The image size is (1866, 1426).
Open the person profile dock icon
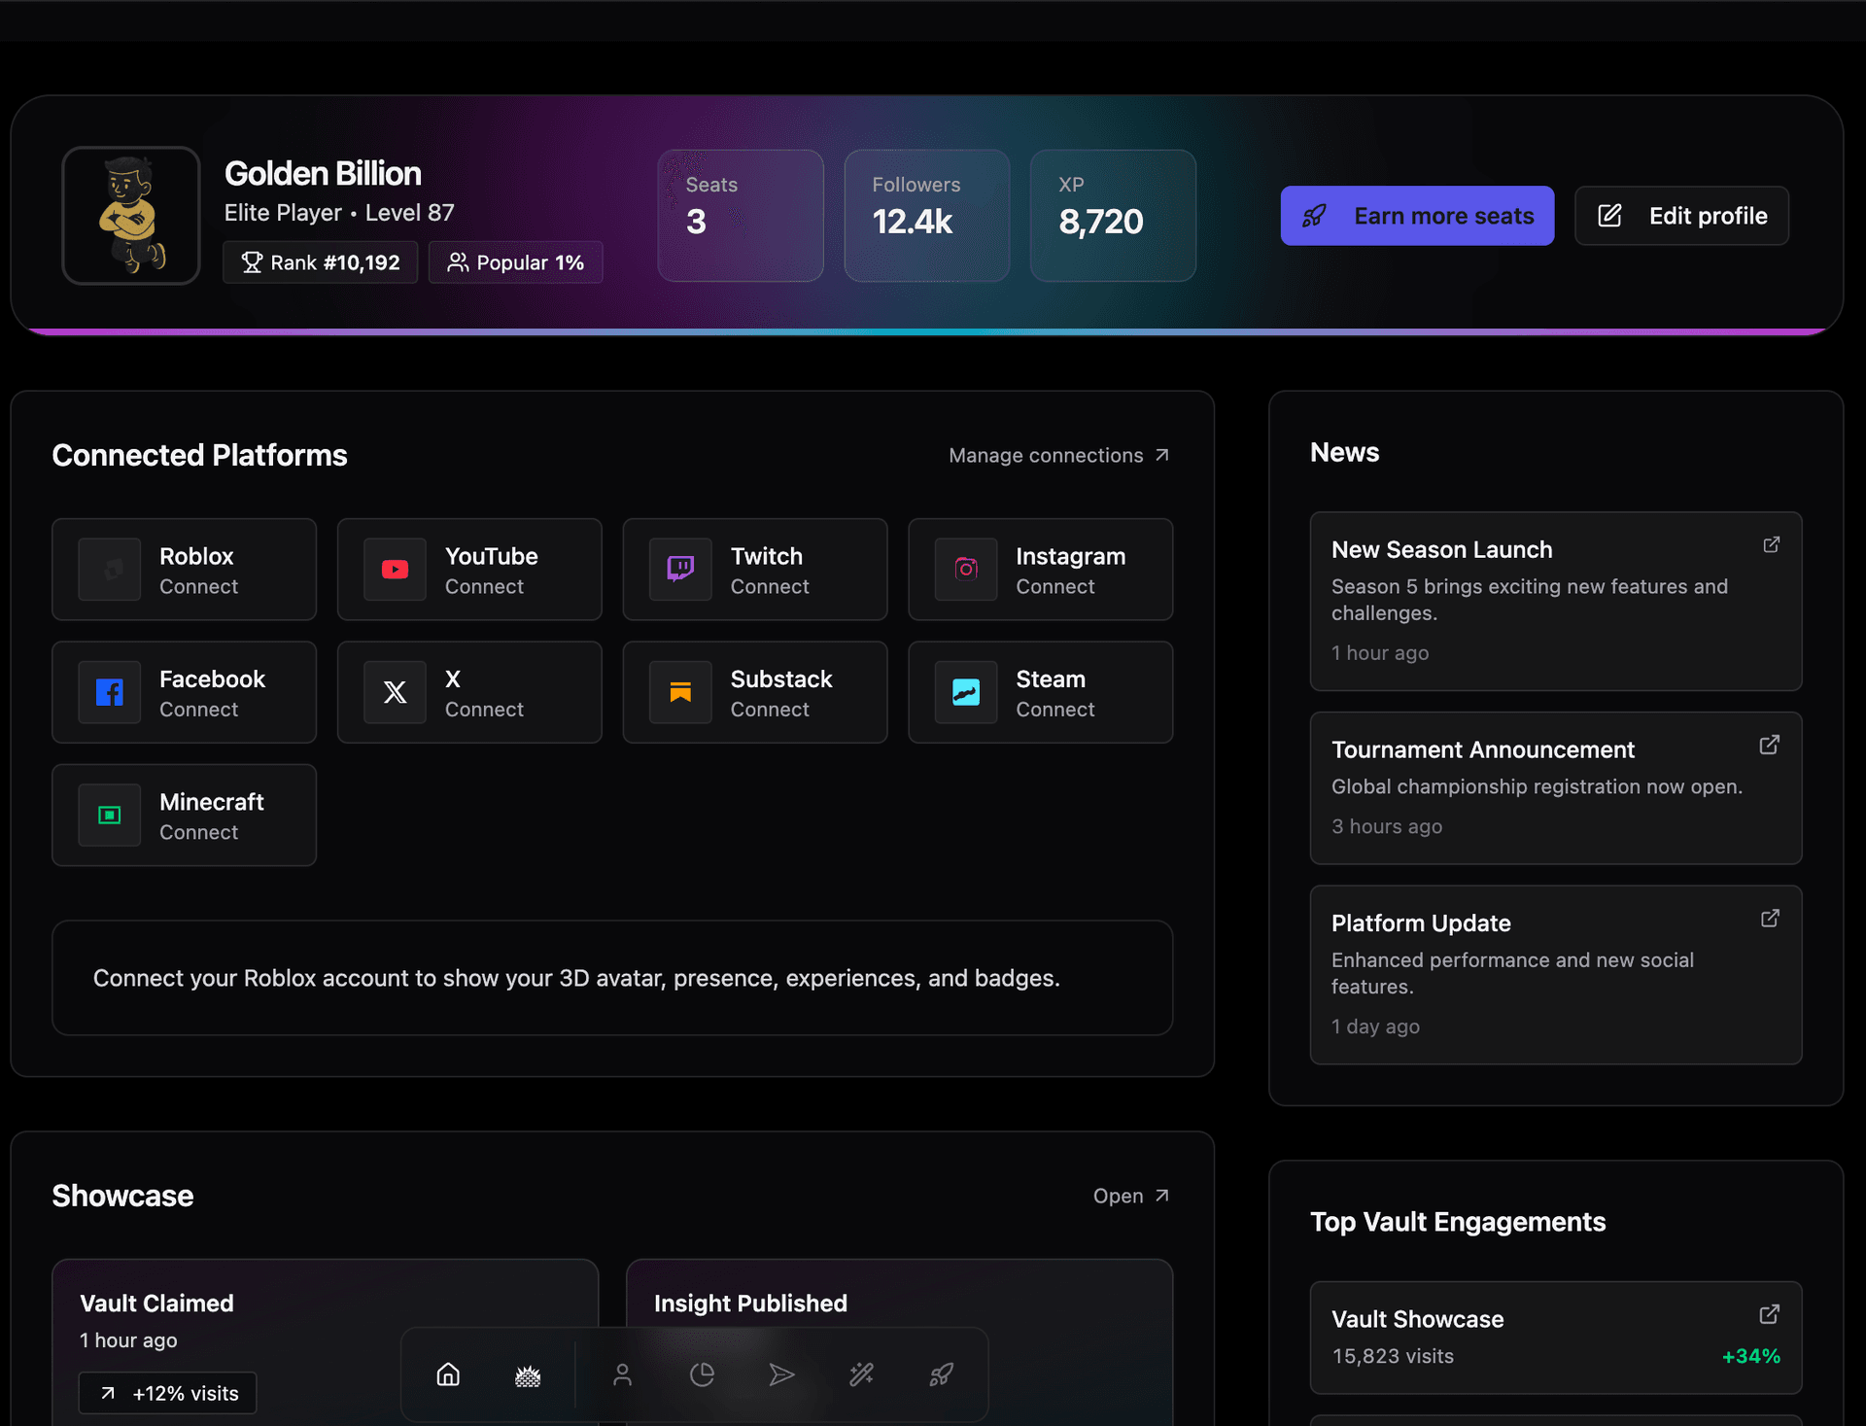[622, 1374]
